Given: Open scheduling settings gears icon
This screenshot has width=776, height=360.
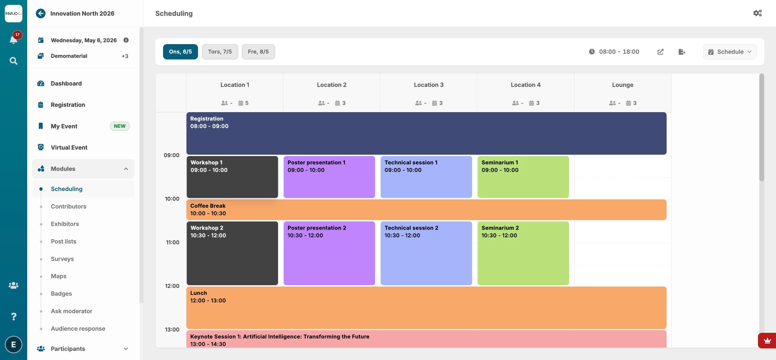Looking at the screenshot, I should point(757,13).
